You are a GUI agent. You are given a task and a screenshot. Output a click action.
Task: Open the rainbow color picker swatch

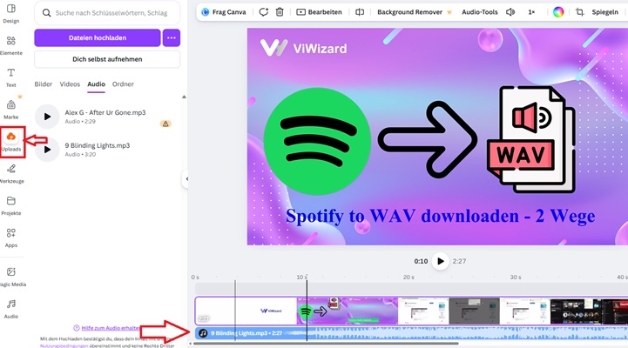[558, 12]
